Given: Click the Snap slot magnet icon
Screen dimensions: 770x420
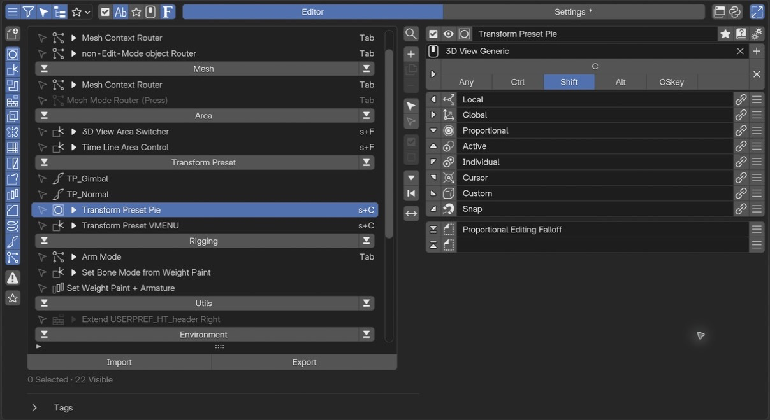Looking at the screenshot, I should (x=449, y=209).
